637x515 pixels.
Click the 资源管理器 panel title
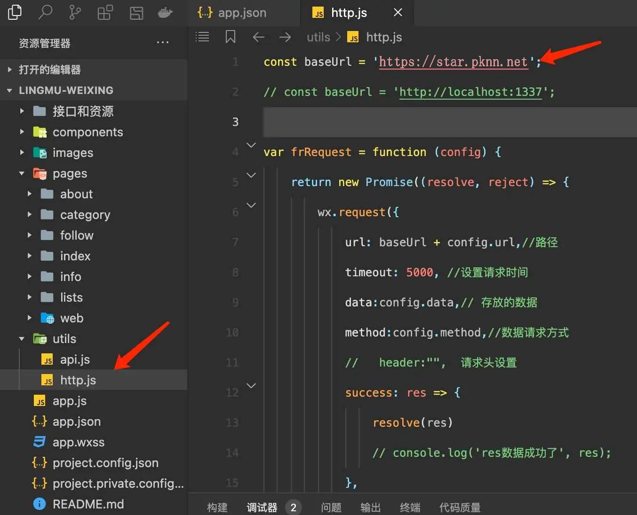point(45,43)
